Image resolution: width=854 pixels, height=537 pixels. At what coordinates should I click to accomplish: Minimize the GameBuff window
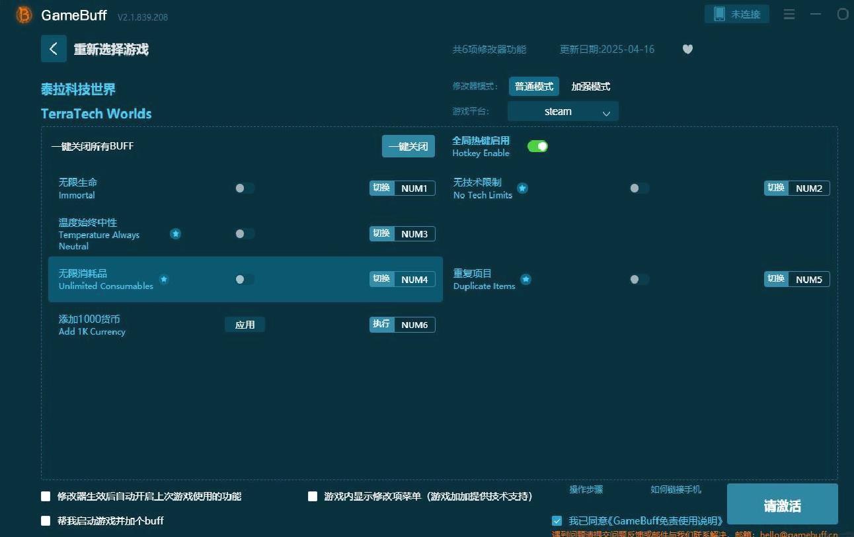[x=816, y=14]
